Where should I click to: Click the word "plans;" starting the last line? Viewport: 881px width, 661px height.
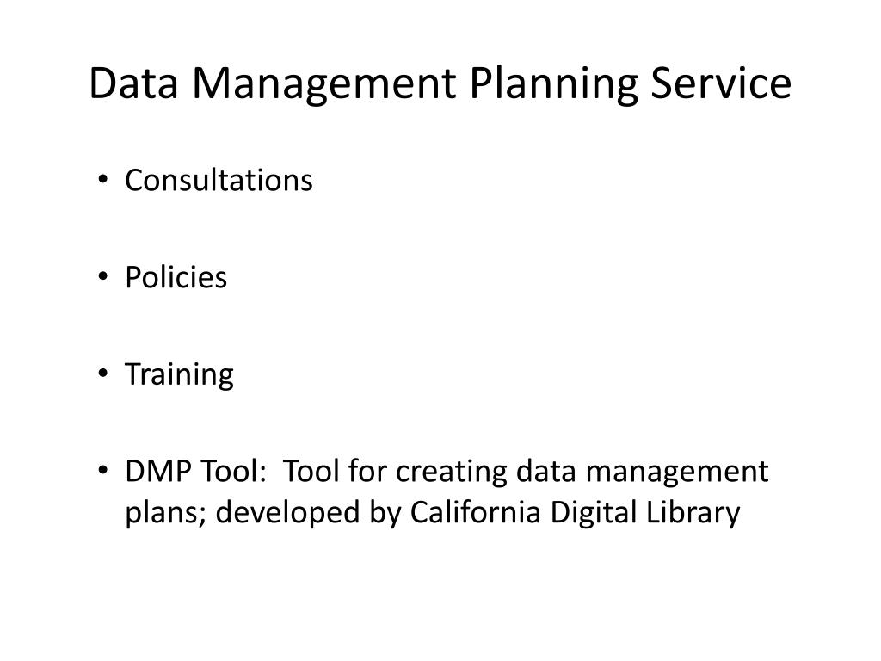166,515
